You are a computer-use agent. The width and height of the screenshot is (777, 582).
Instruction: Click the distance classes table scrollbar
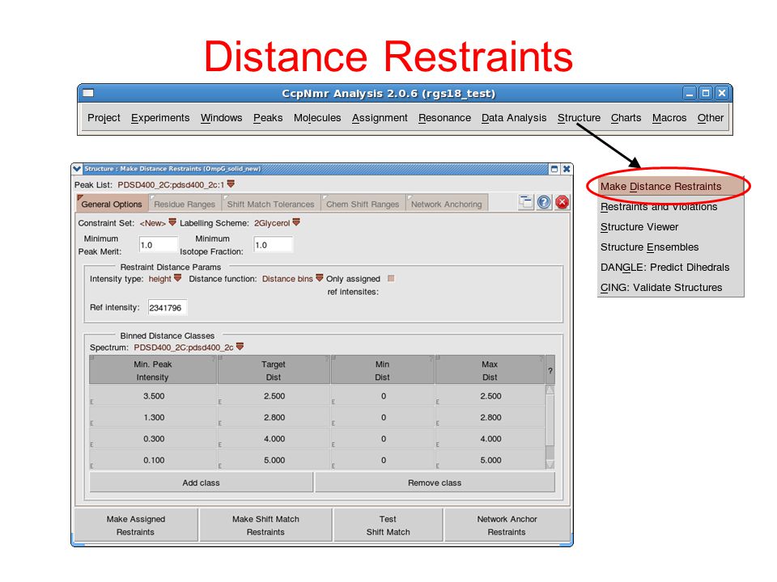[550, 427]
